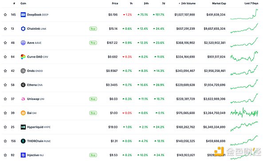The width and height of the screenshot is (266, 161).
Task: Sort by the Market Cap column header
Action: [x=219, y=4]
